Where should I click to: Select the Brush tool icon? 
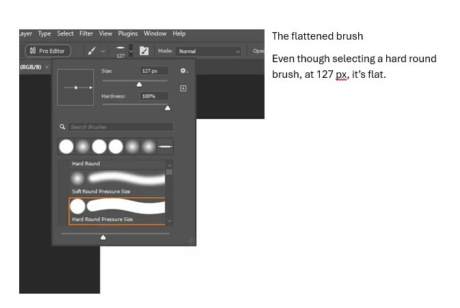pyautogui.click(x=92, y=51)
